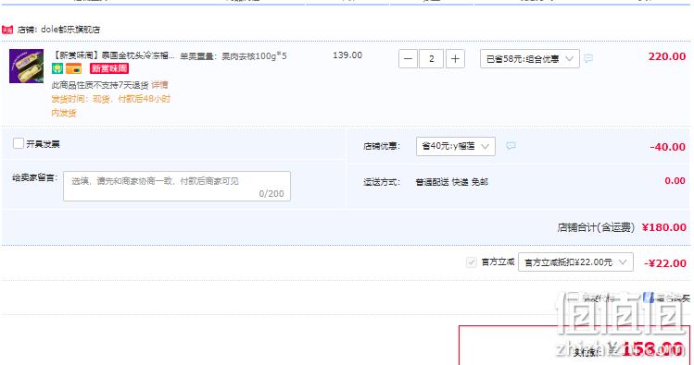Click the orange credit card icon under the title
This screenshot has height=365, width=694.
[73, 68]
